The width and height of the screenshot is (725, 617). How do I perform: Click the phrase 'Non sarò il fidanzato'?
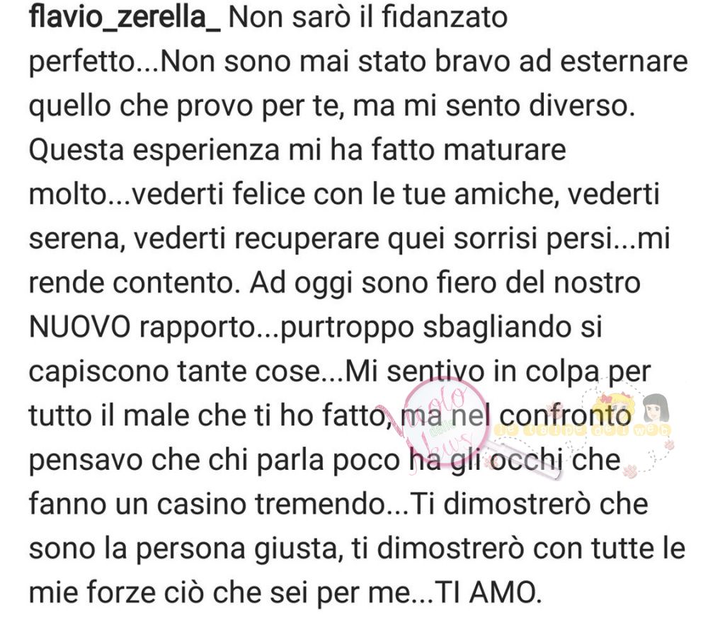368,18
